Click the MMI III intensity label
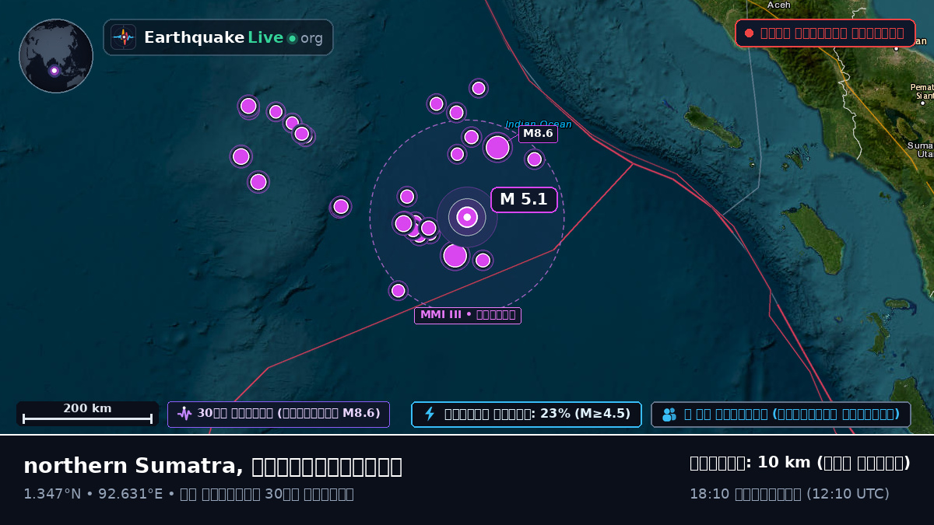The image size is (934, 525). [468, 315]
